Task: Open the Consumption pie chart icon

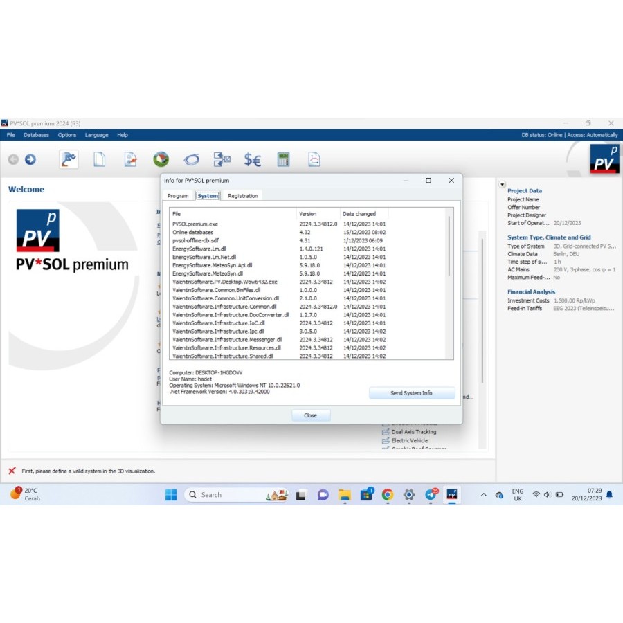Action: point(161,160)
